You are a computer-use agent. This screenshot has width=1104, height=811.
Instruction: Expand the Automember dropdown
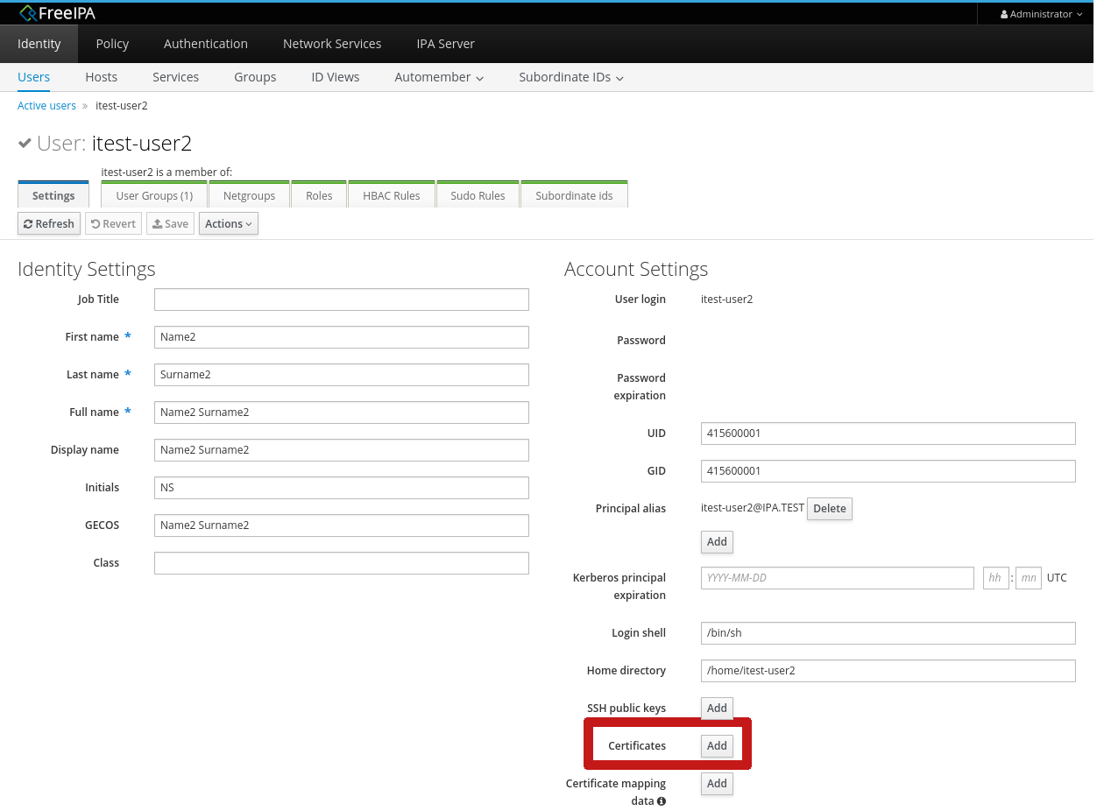pos(439,77)
